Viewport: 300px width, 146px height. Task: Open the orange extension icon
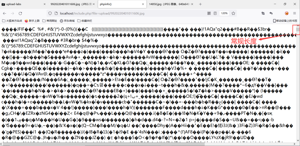[x=287, y=13]
